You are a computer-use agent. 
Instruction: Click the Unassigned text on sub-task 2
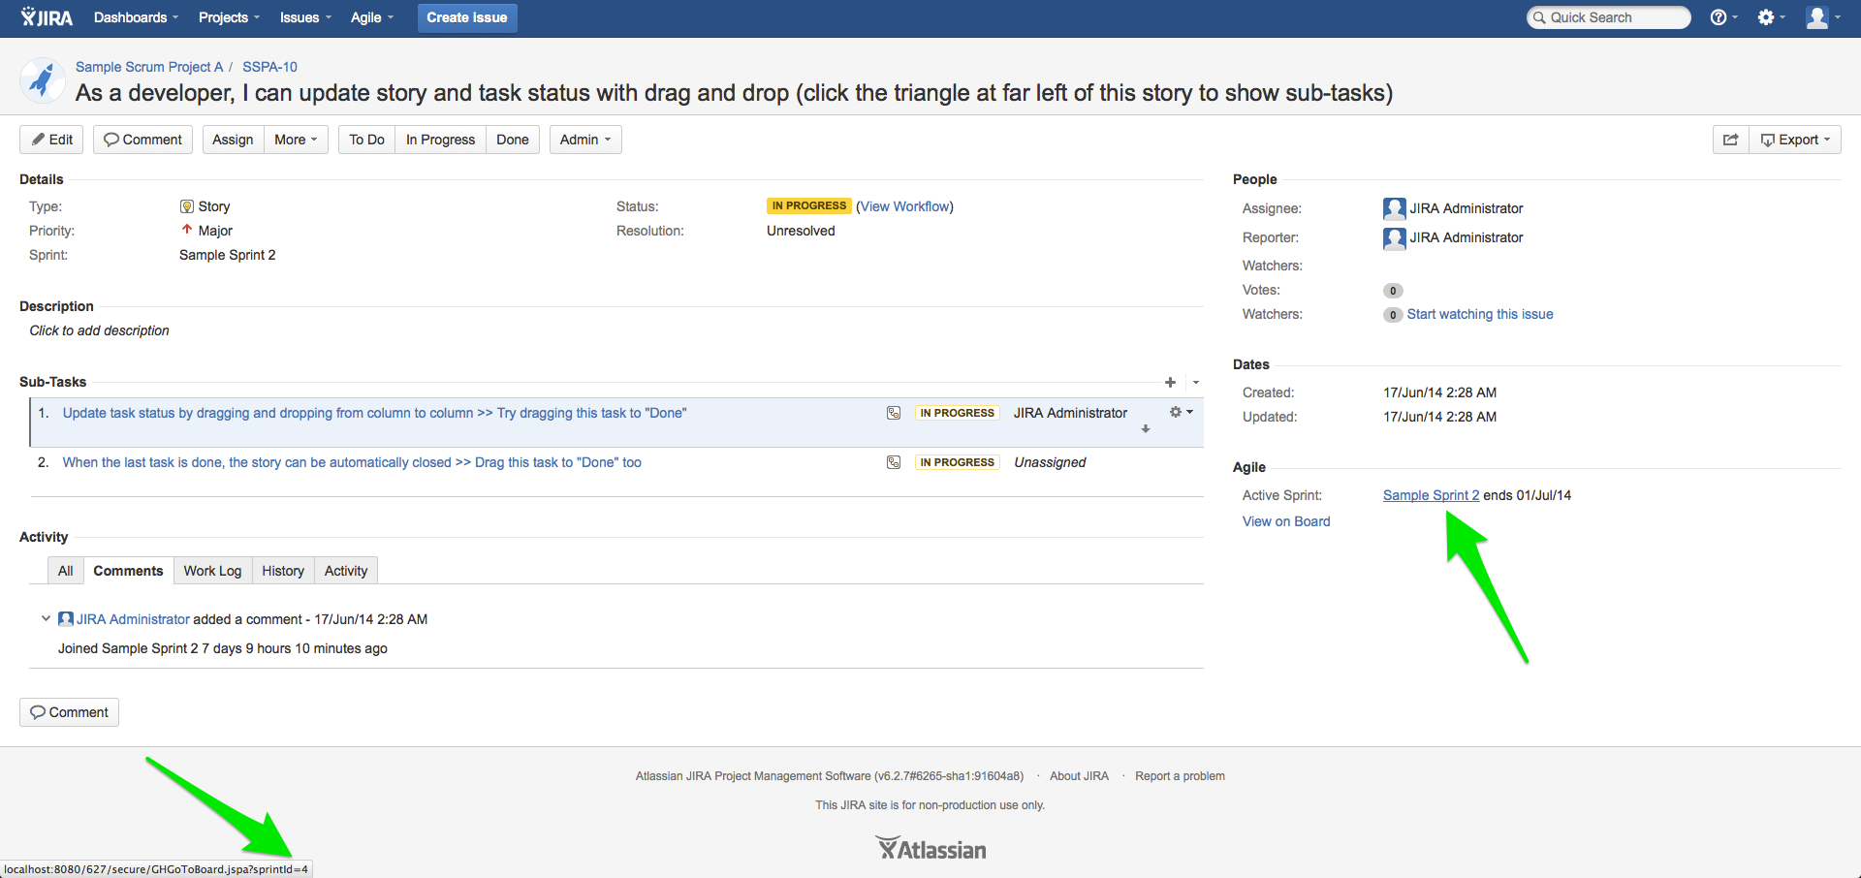[x=1050, y=462]
